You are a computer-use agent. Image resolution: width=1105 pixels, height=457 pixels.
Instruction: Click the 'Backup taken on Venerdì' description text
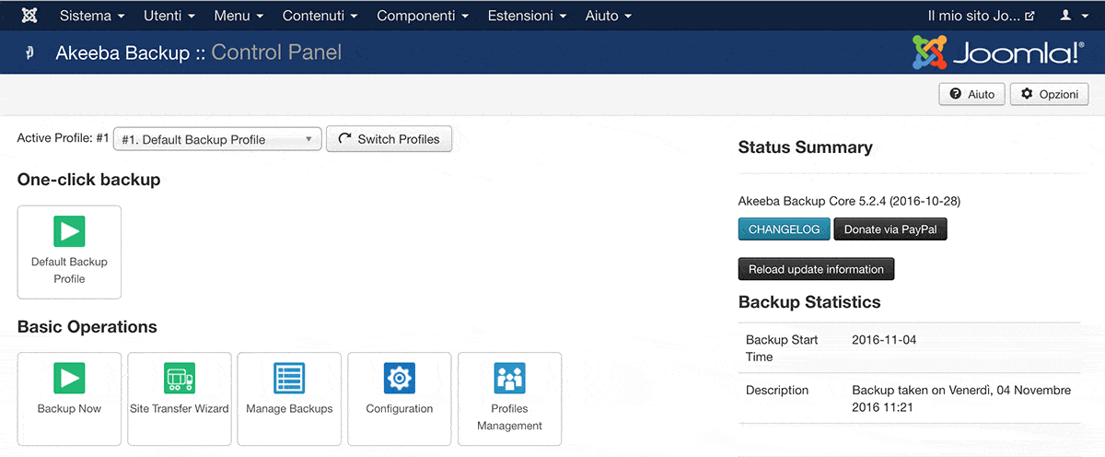coord(961,399)
